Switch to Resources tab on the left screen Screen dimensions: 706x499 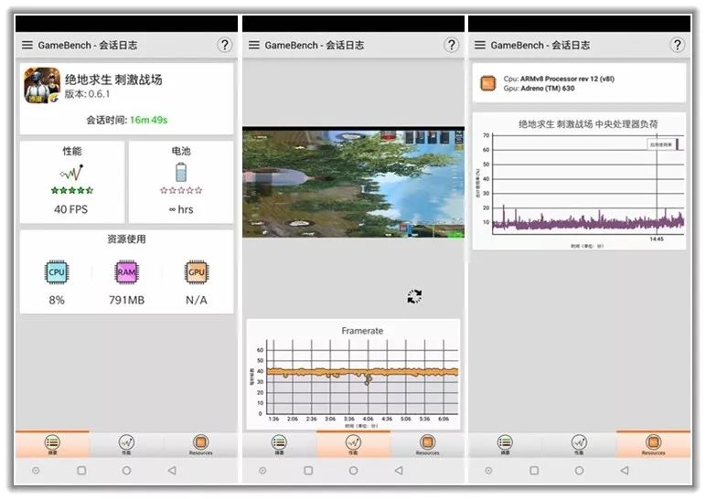(x=200, y=444)
